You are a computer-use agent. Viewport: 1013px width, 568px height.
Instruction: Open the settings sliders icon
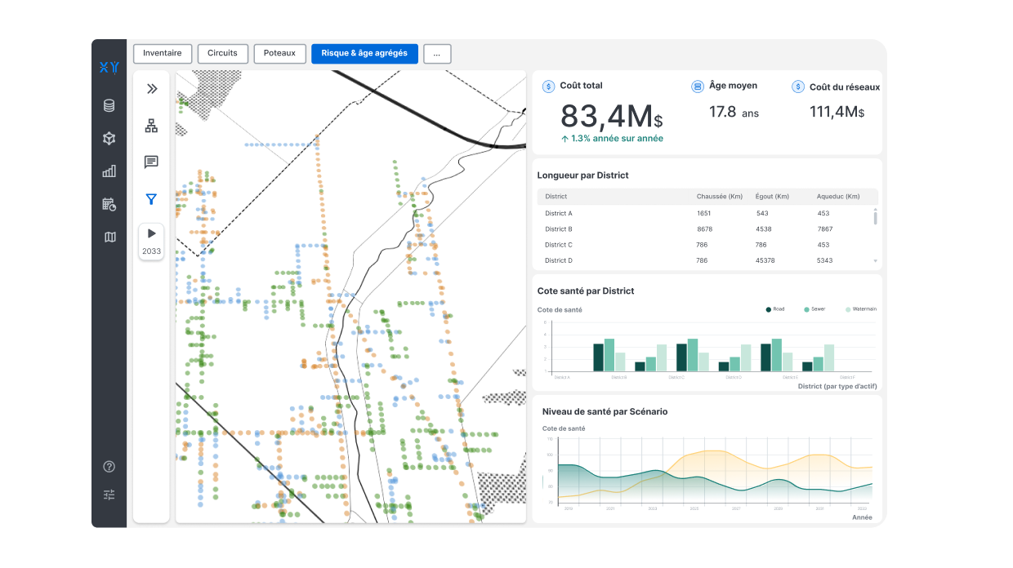tap(109, 495)
